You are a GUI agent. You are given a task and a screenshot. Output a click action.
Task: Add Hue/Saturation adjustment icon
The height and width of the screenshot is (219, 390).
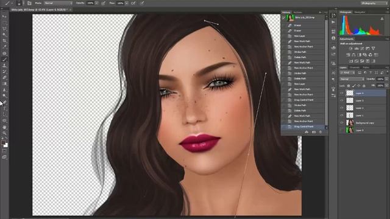348,55
